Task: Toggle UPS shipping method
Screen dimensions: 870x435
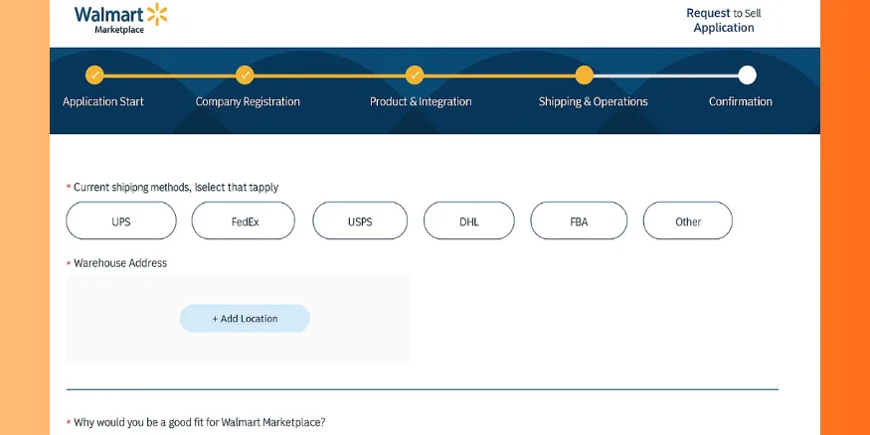Action: (x=121, y=220)
